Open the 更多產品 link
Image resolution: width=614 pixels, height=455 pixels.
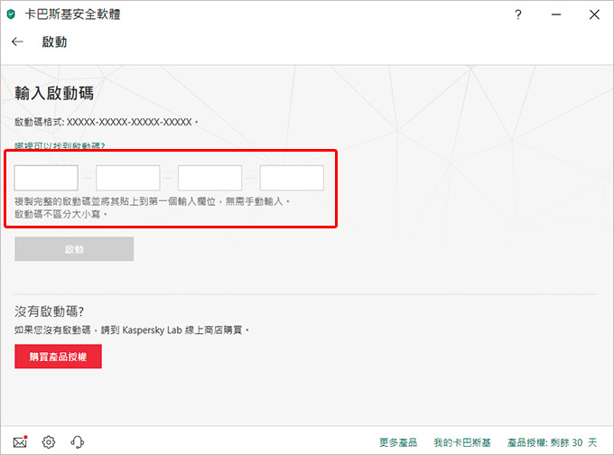[398, 442]
